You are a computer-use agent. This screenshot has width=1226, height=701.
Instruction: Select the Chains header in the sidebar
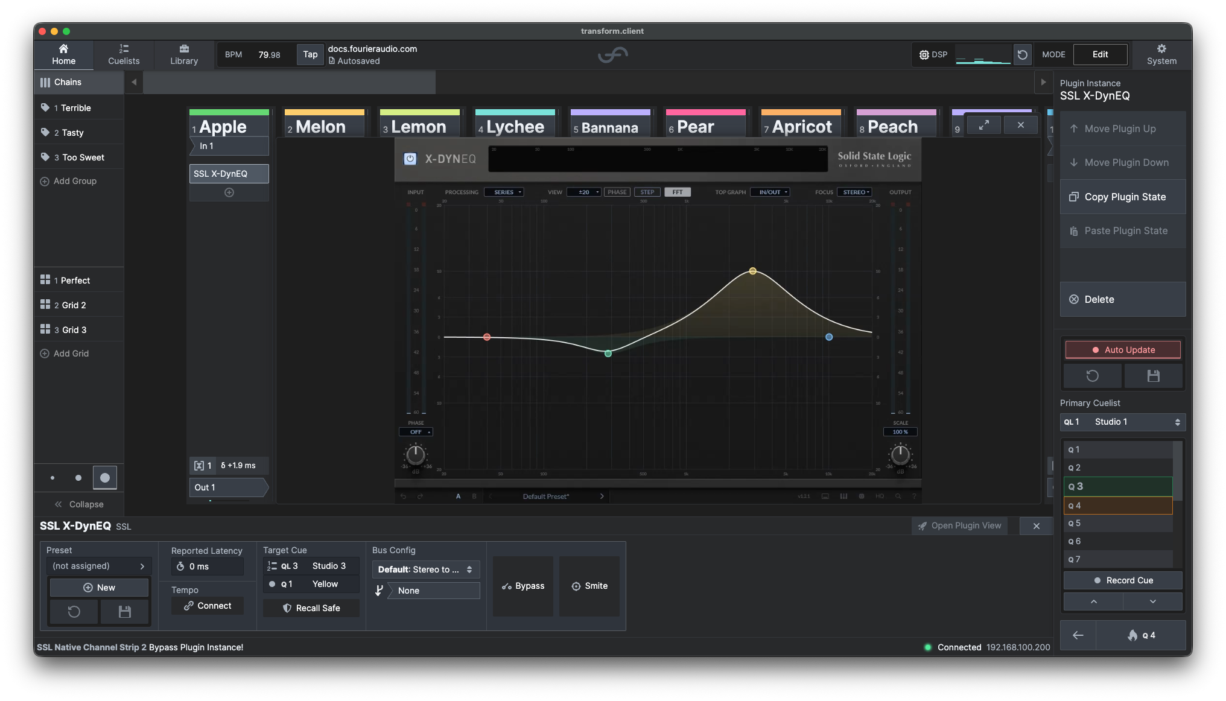point(78,82)
